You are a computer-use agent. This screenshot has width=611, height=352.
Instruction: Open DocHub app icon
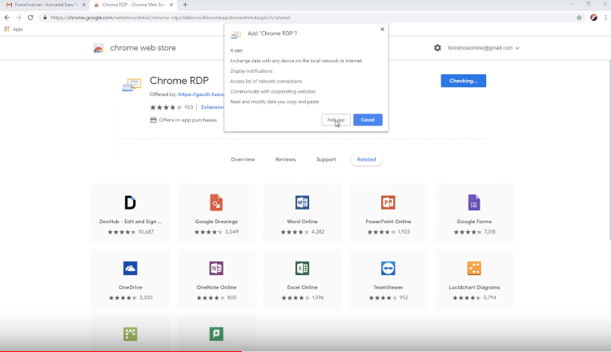131,202
